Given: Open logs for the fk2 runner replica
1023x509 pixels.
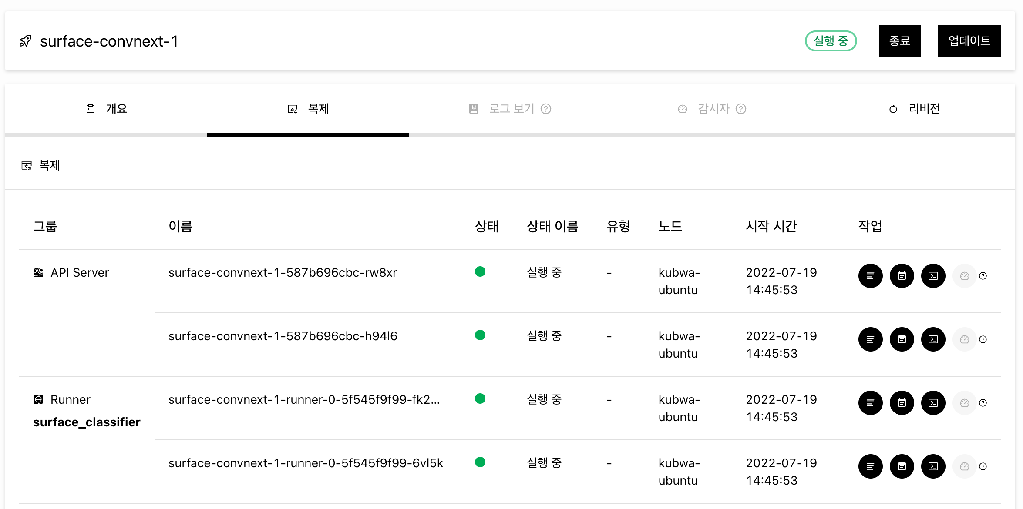Looking at the screenshot, I should coord(870,403).
